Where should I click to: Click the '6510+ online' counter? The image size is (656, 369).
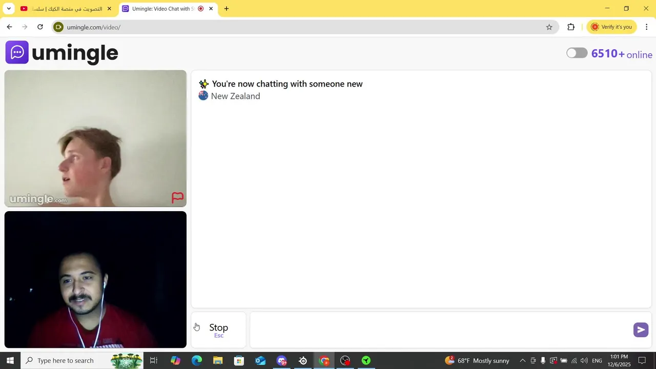[x=622, y=54]
